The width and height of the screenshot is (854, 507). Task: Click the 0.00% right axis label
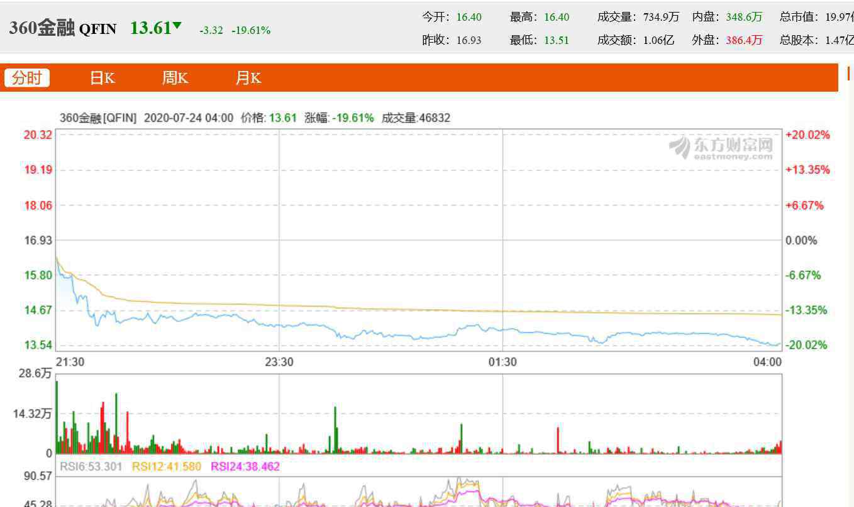[801, 240]
